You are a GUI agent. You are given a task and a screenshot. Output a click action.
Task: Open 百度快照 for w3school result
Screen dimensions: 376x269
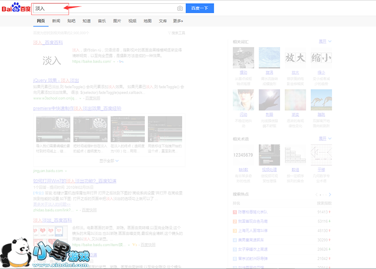[x=93, y=98]
